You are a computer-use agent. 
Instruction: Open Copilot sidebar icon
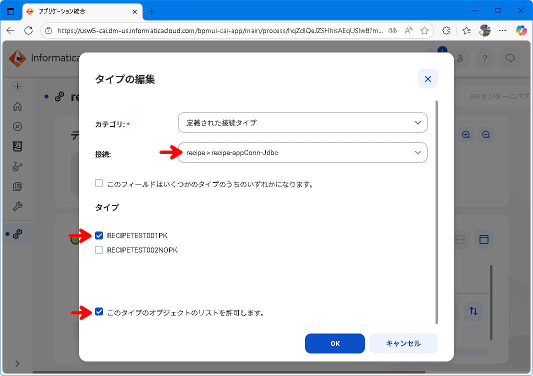point(521,30)
